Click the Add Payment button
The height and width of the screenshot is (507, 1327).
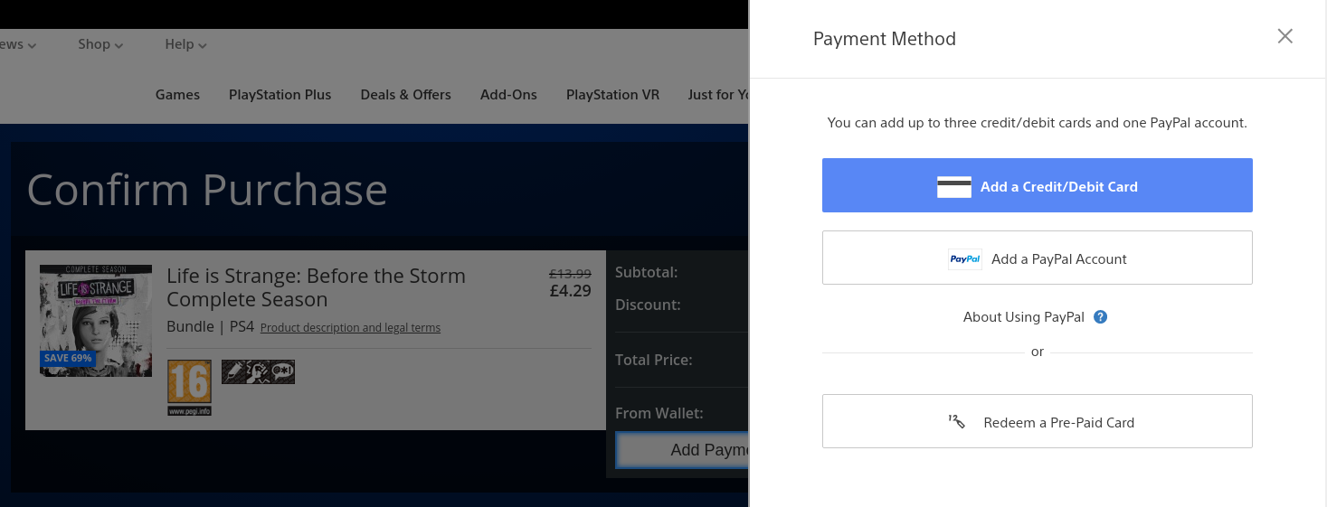coord(683,450)
